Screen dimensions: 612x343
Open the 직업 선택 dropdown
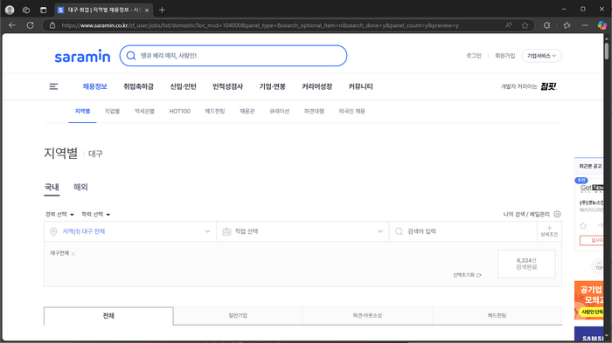303,231
